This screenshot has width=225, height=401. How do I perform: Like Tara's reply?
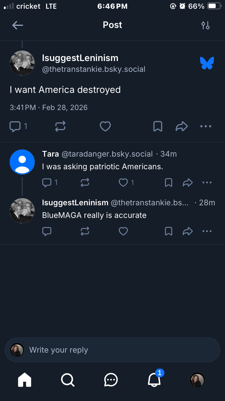123,182
